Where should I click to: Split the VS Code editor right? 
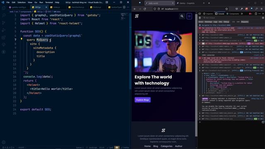tap(124, 7)
